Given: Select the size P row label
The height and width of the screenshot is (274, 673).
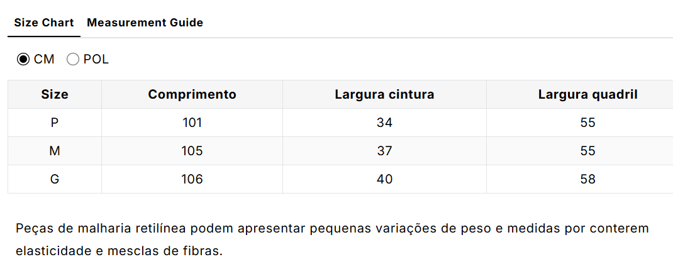Looking at the screenshot, I should pos(55,123).
